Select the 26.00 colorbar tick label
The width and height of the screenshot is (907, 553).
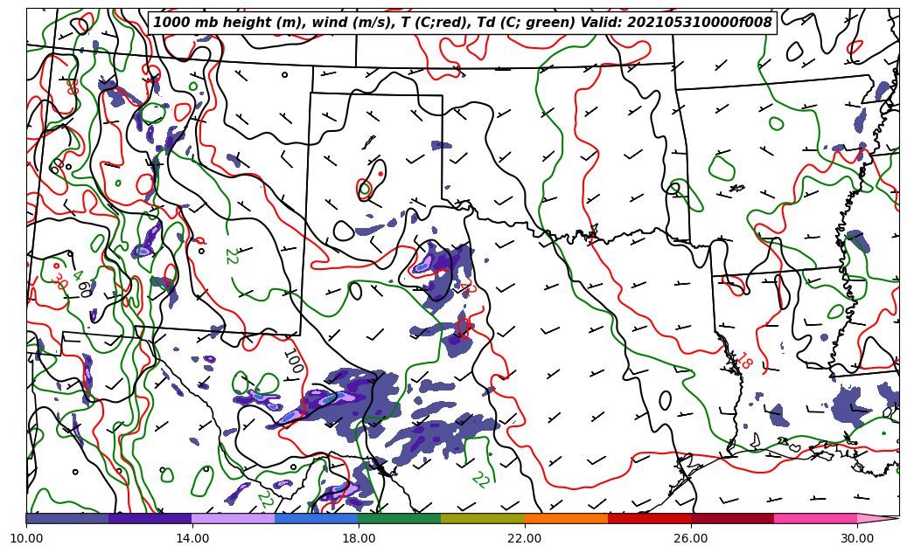click(x=691, y=538)
